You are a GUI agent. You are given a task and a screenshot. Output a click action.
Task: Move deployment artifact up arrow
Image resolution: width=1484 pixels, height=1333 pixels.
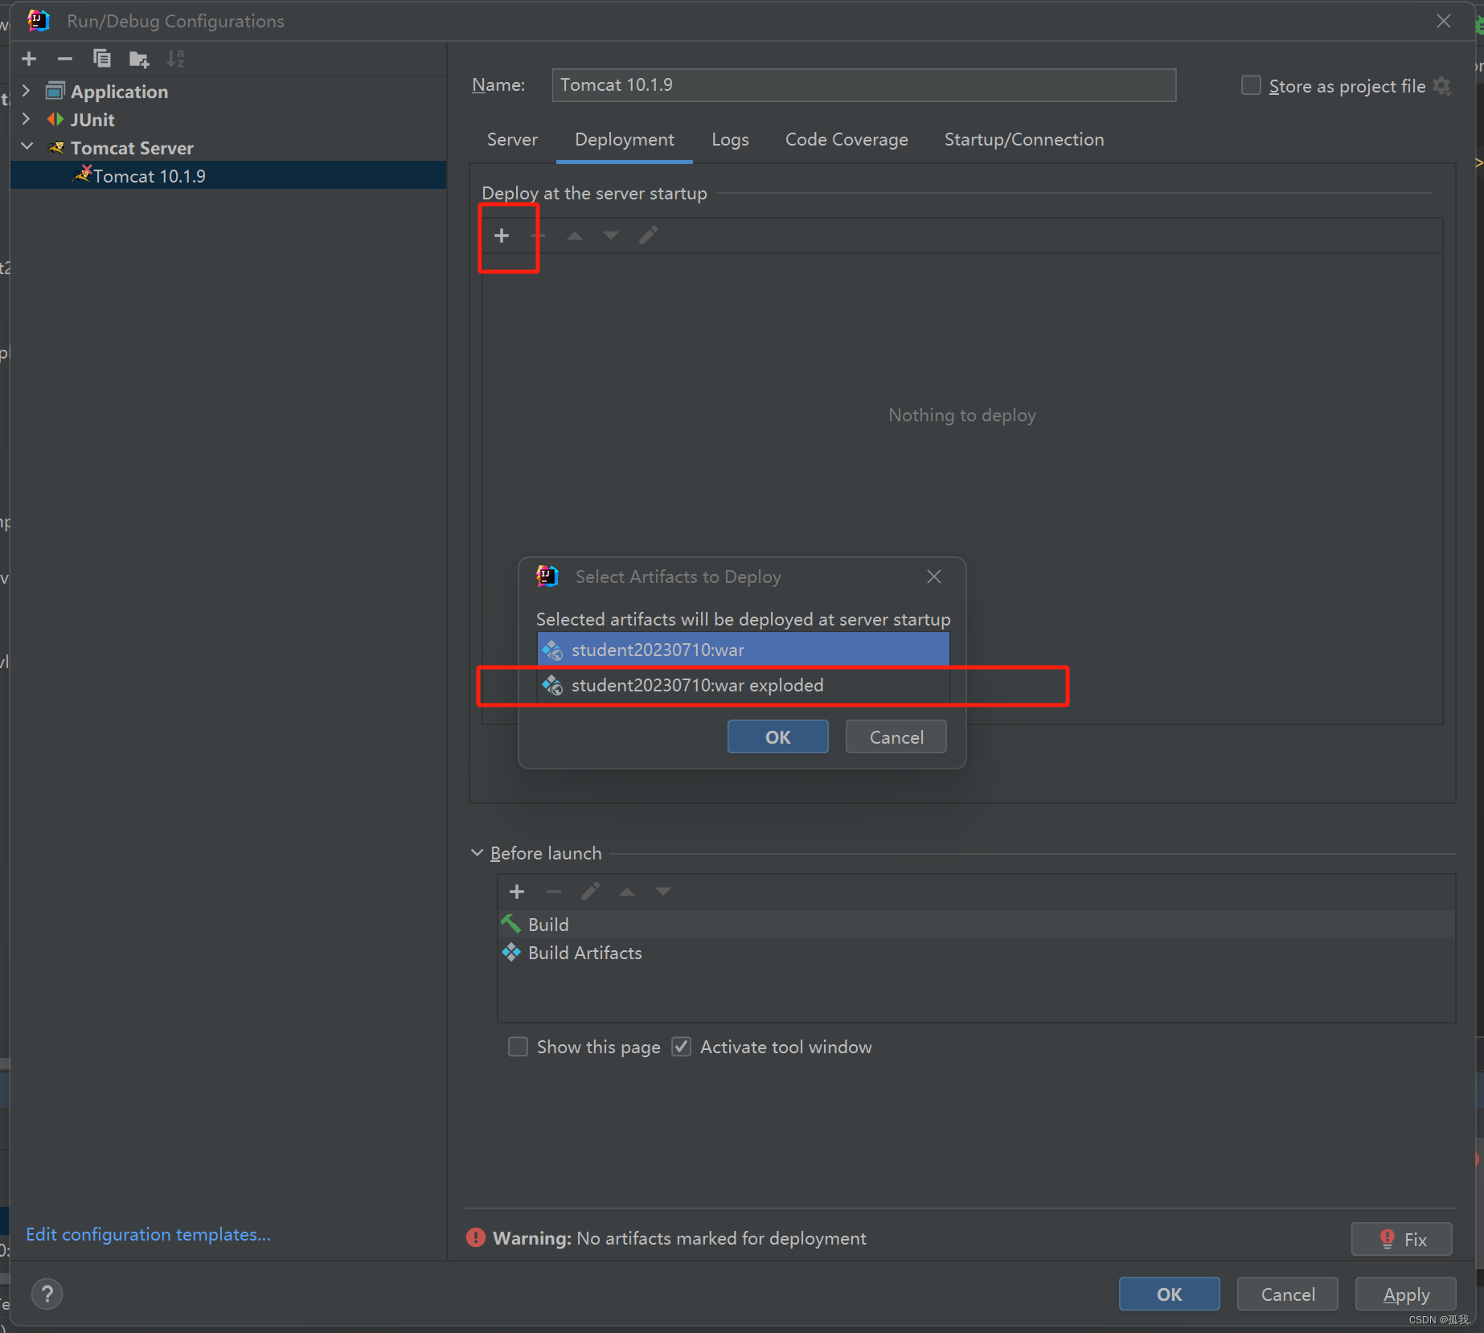(x=575, y=236)
